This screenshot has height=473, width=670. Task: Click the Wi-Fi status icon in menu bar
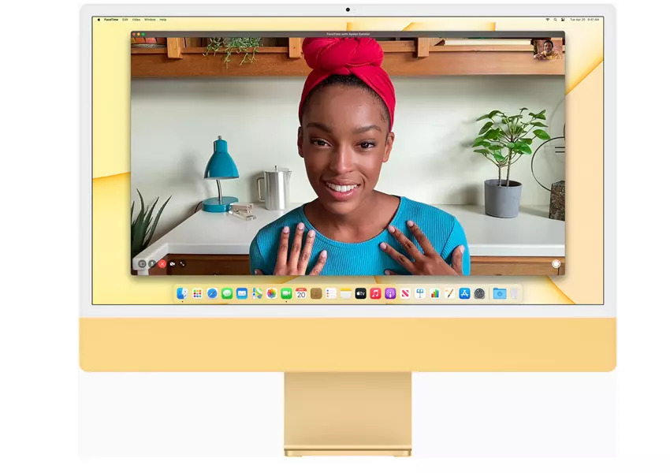click(x=547, y=19)
